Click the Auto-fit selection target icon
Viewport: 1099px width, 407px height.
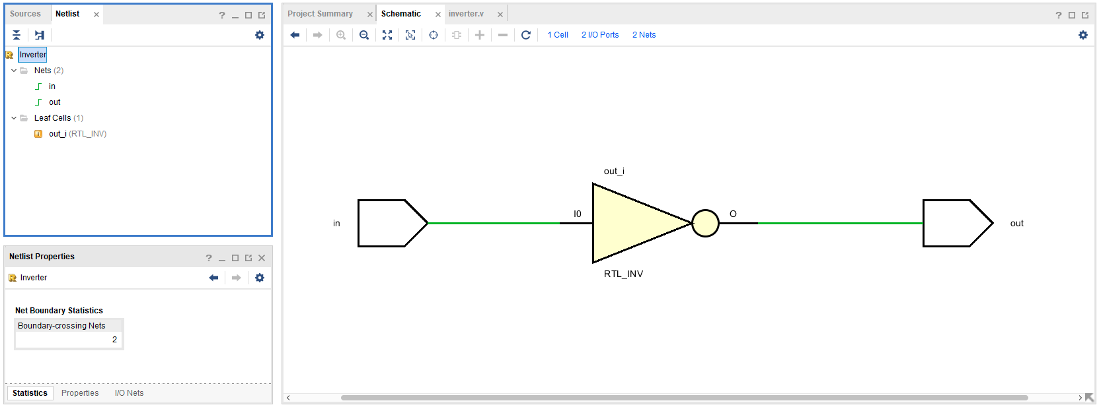tap(434, 35)
